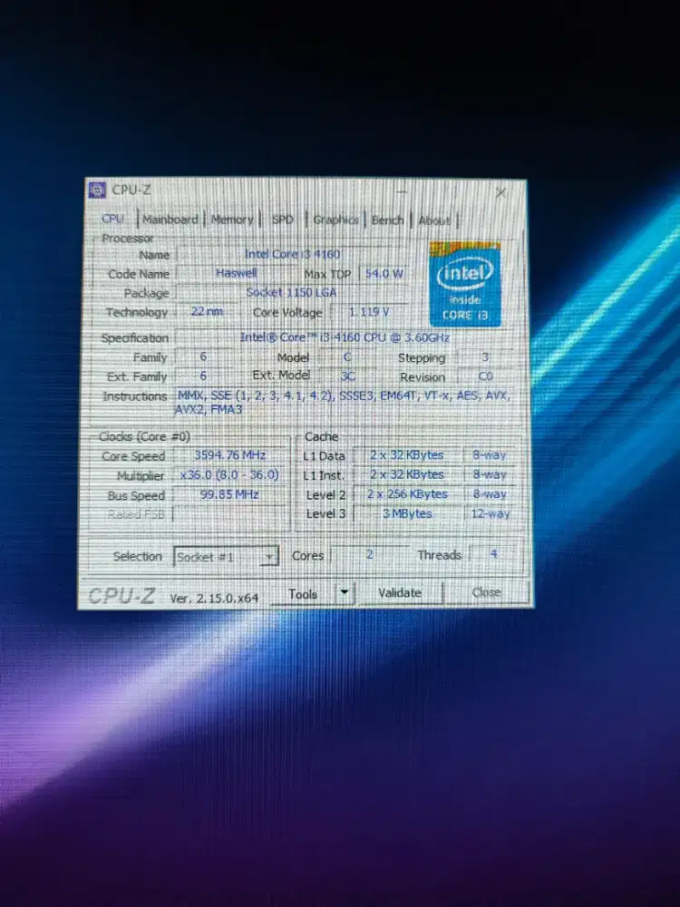Click the Level 3 12-way associativity value
This screenshot has width=680, height=907.
pos(490,513)
